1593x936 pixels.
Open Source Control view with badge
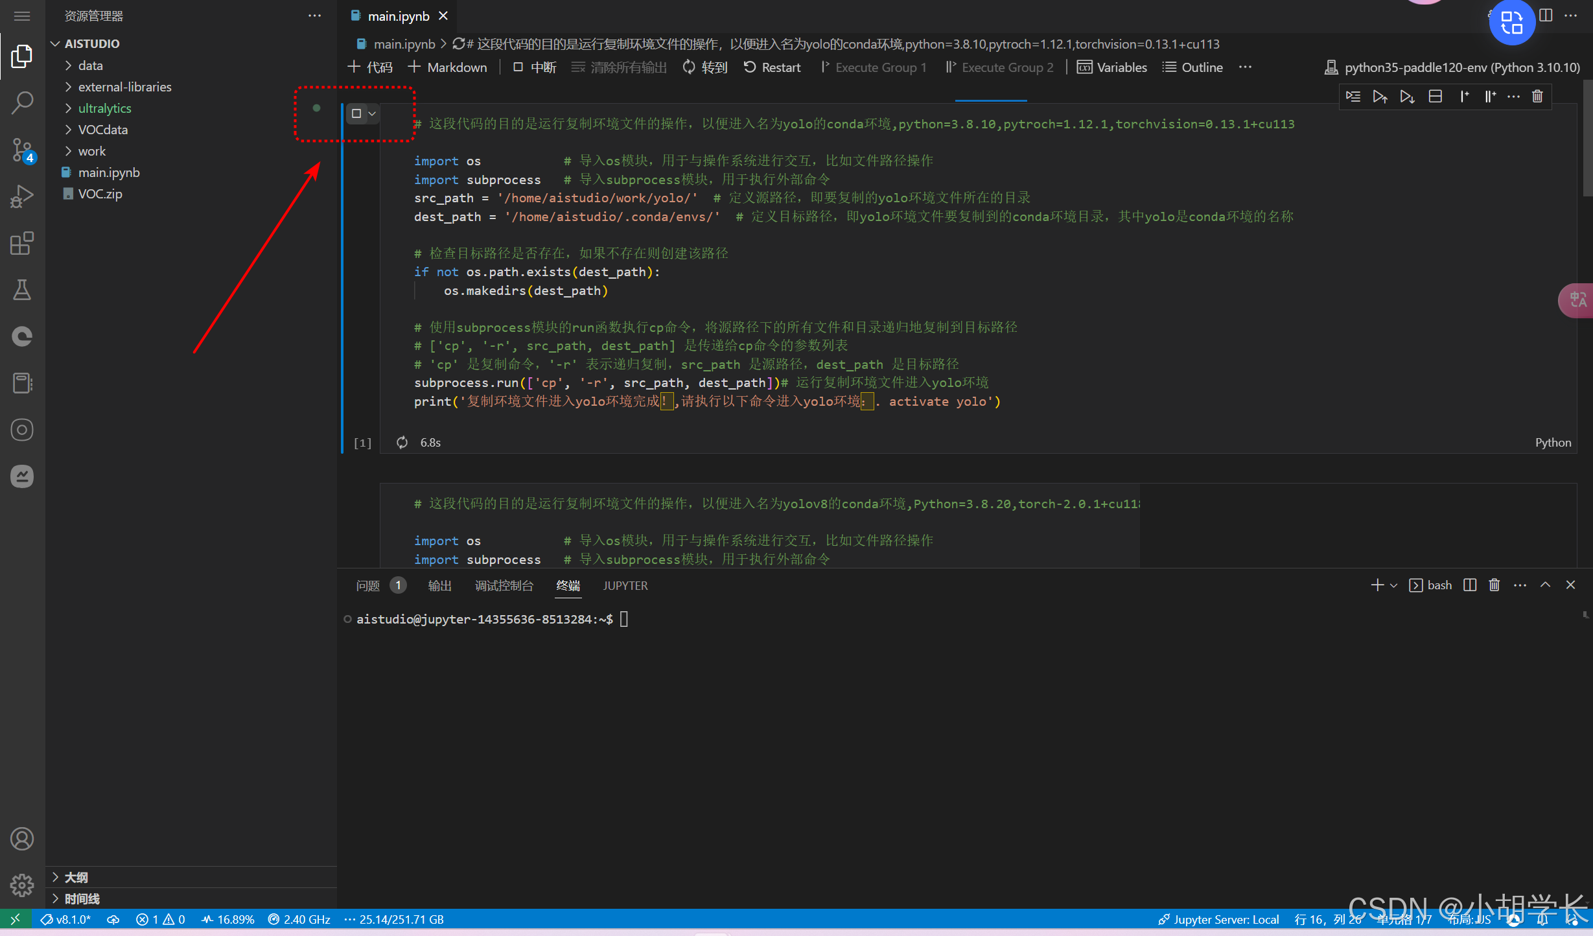(22, 150)
